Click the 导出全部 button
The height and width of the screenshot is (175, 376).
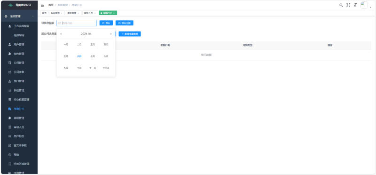click(125, 23)
